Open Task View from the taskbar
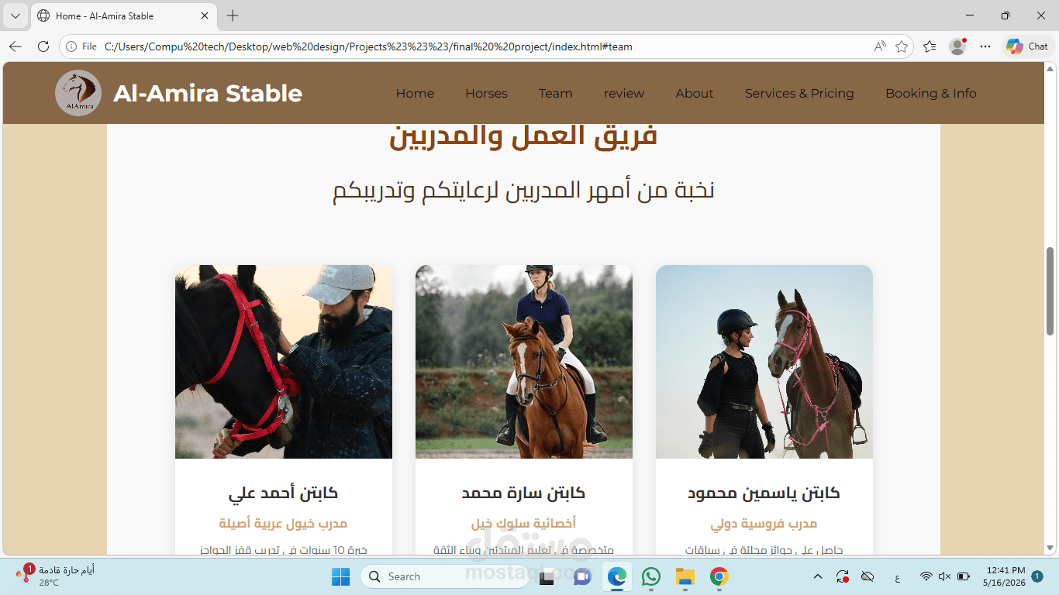The height and width of the screenshot is (595, 1059). click(547, 576)
